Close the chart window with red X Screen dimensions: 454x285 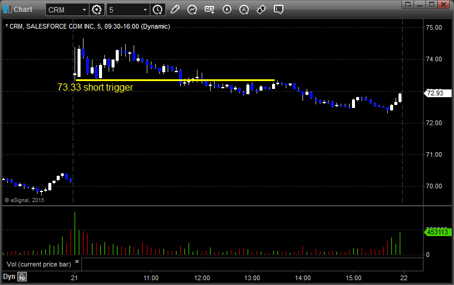click(444, 4)
